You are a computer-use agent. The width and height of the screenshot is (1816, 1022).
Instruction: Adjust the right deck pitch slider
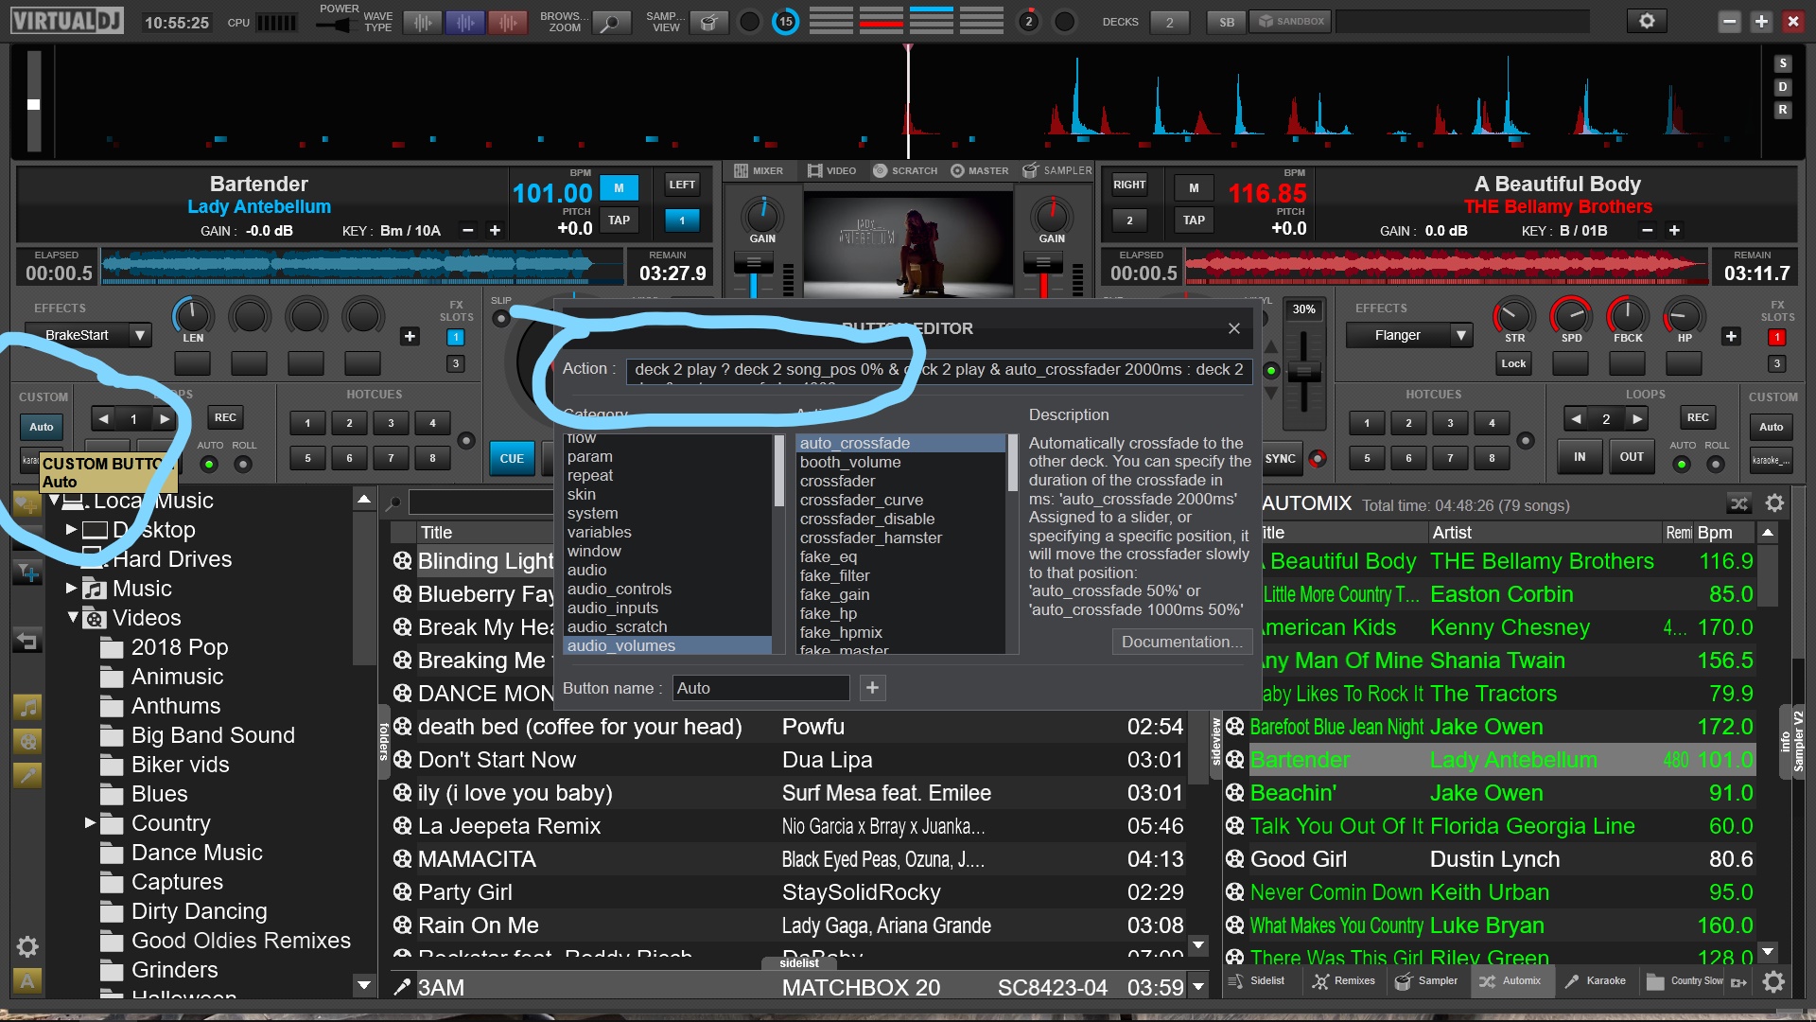tap(1303, 370)
